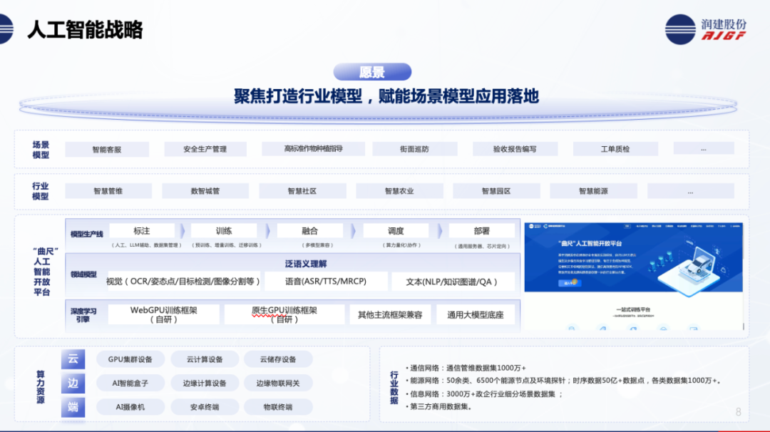Click the 语音(ASR/TTS/MRCP) box
The image size is (770, 432).
[x=326, y=282]
